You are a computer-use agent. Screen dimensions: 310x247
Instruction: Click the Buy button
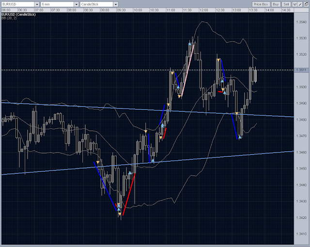click(x=276, y=4)
